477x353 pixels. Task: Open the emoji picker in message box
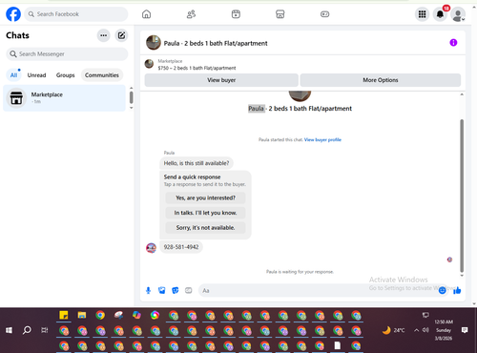pyautogui.click(x=442, y=290)
